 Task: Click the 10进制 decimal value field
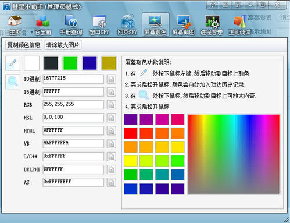[x=73, y=79]
